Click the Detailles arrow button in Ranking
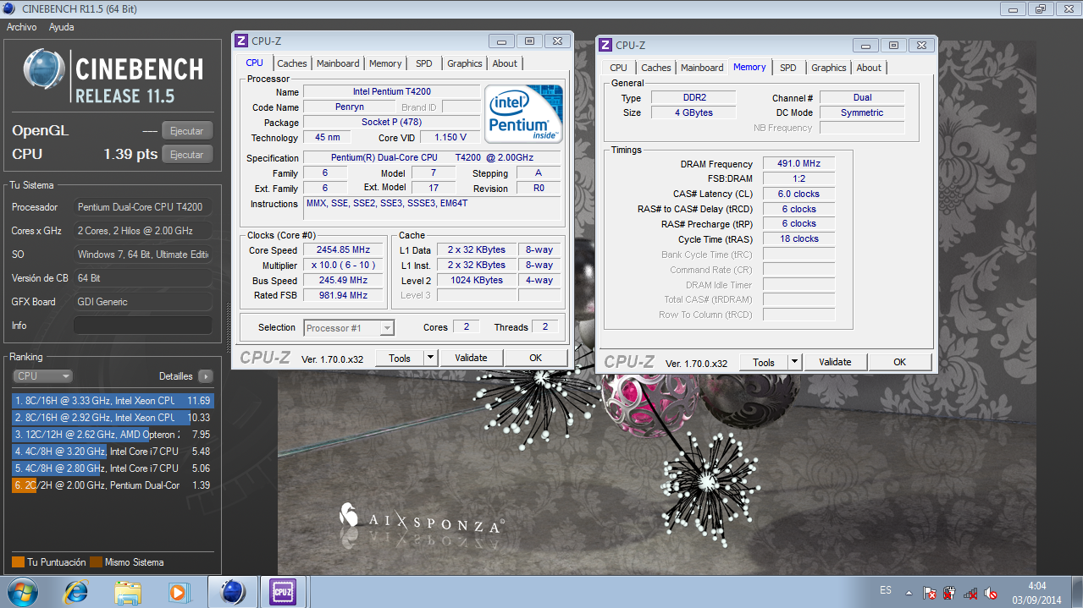The height and width of the screenshot is (608, 1083). point(206,376)
